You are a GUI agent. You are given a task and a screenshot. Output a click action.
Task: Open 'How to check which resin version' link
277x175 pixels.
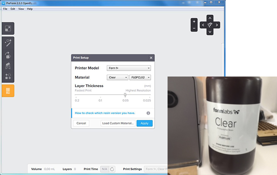pyautogui.click(x=105, y=113)
